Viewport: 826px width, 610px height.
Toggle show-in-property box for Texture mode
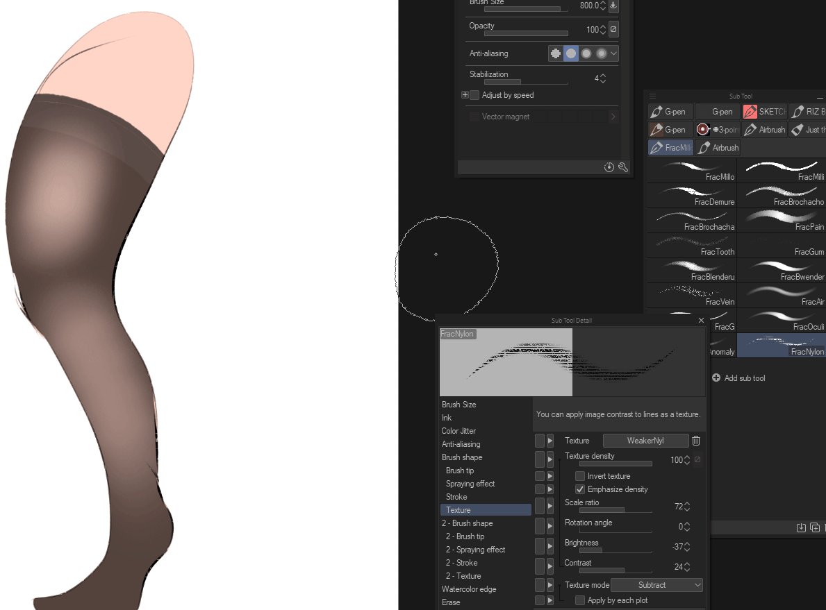coord(539,585)
